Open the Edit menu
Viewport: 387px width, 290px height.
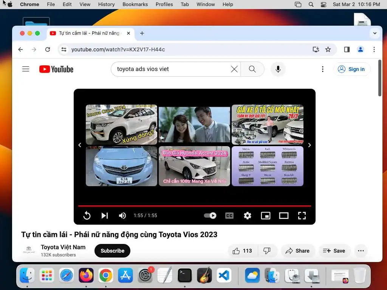click(x=67, y=4)
